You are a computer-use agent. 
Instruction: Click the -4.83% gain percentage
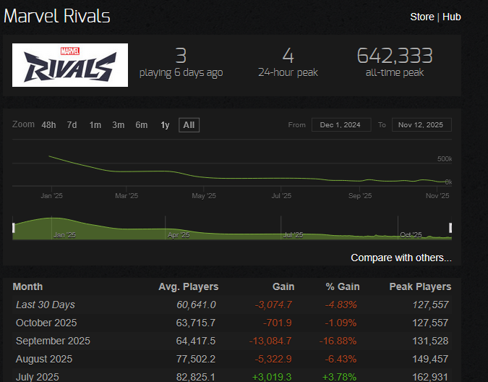[341, 305]
